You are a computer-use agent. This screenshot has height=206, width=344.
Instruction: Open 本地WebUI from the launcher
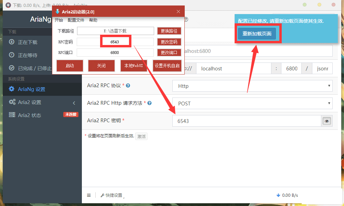tap(133, 66)
